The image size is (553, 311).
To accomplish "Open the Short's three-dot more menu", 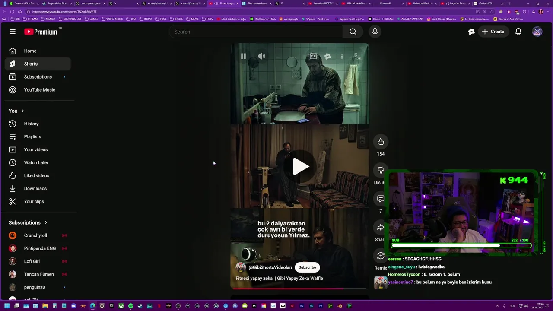I will [342, 56].
